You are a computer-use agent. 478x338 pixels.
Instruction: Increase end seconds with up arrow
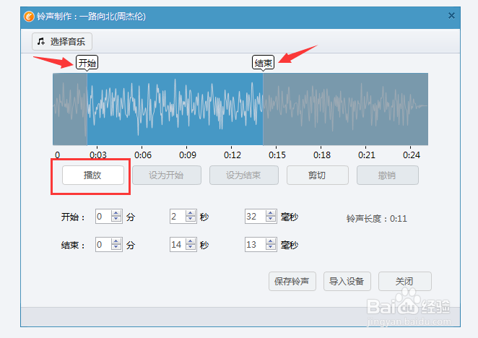[191, 241]
